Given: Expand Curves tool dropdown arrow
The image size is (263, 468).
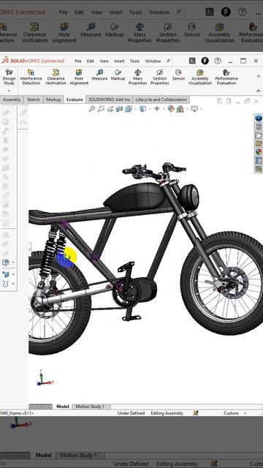Looking at the screenshot, I should click(13, 284).
